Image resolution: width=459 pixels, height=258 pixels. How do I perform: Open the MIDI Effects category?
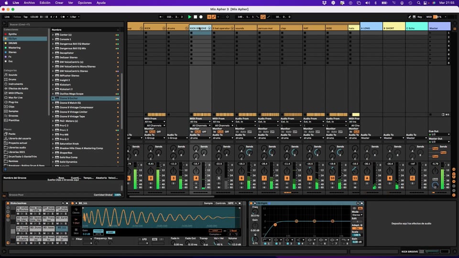[15, 93]
